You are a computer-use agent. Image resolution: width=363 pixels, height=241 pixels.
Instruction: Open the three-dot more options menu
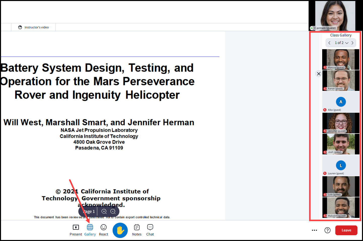coord(314,230)
